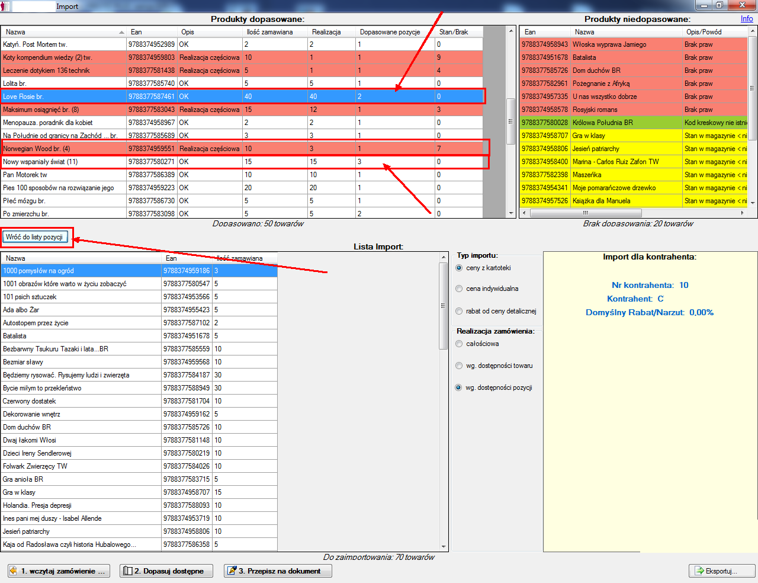Click 'Moje pomarańczowe drzewko' row
Viewport: 758px width, 583px height.
(634, 188)
